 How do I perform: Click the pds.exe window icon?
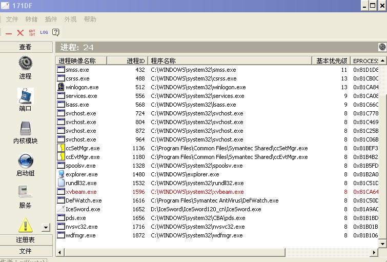point(60,217)
